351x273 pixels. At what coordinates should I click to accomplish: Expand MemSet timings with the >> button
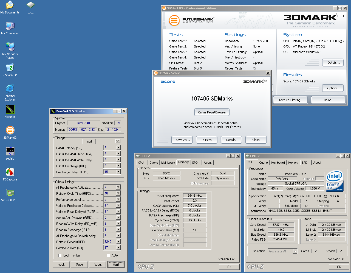(x=118, y=141)
